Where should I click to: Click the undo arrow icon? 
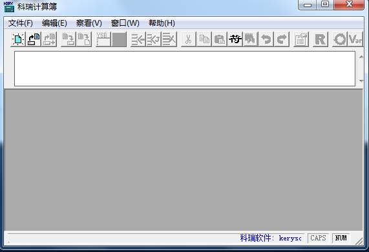[266, 39]
